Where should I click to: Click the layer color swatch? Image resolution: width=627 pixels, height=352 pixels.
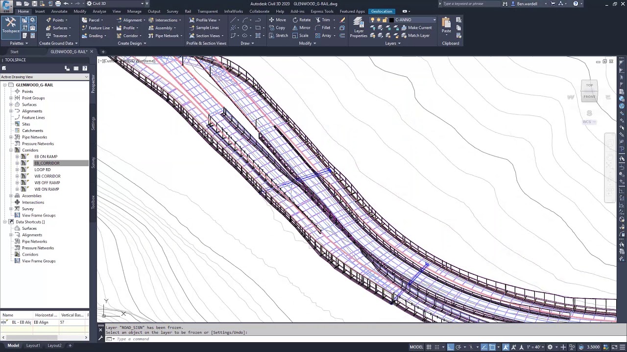[391, 20]
